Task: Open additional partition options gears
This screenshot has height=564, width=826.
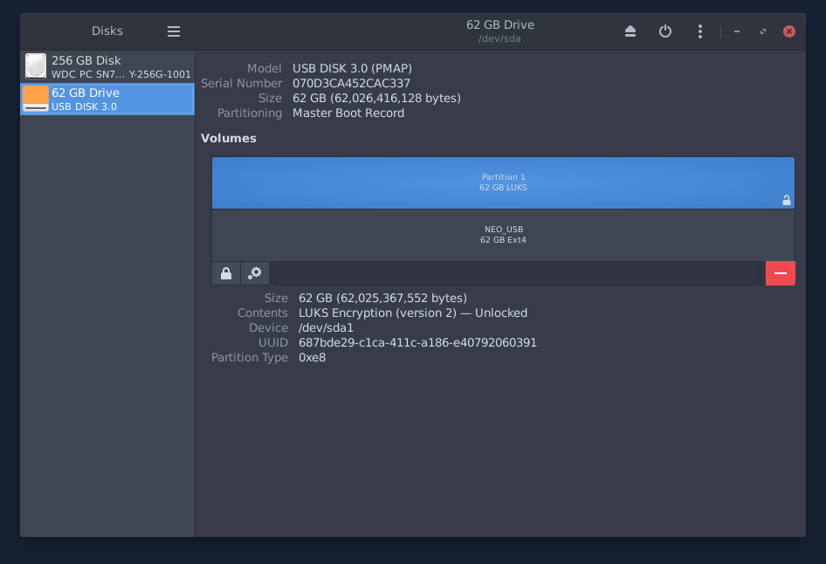Action: [x=255, y=273]
